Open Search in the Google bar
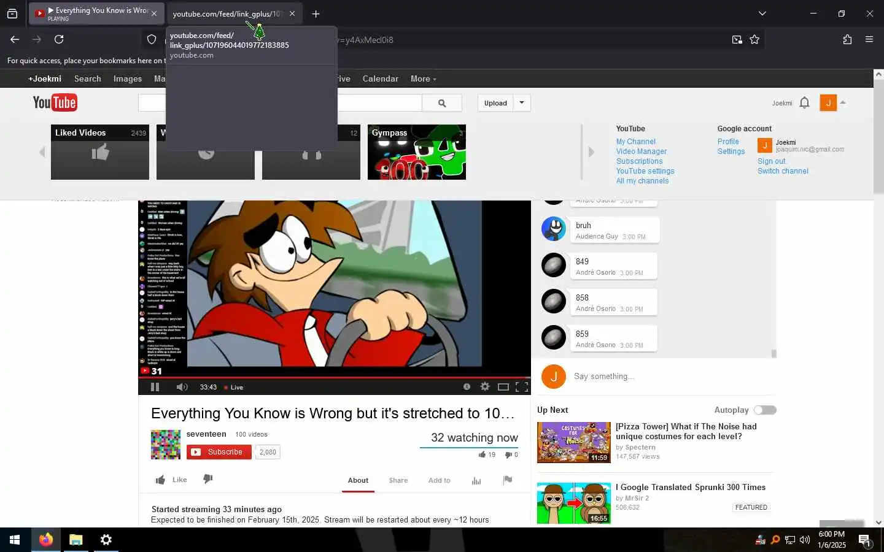 click(x=88, y=79)
